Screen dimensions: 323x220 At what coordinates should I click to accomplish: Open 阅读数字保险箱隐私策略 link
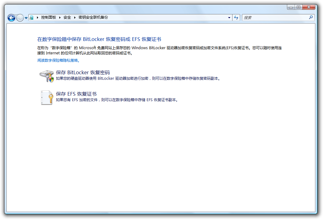coord(59,60)
